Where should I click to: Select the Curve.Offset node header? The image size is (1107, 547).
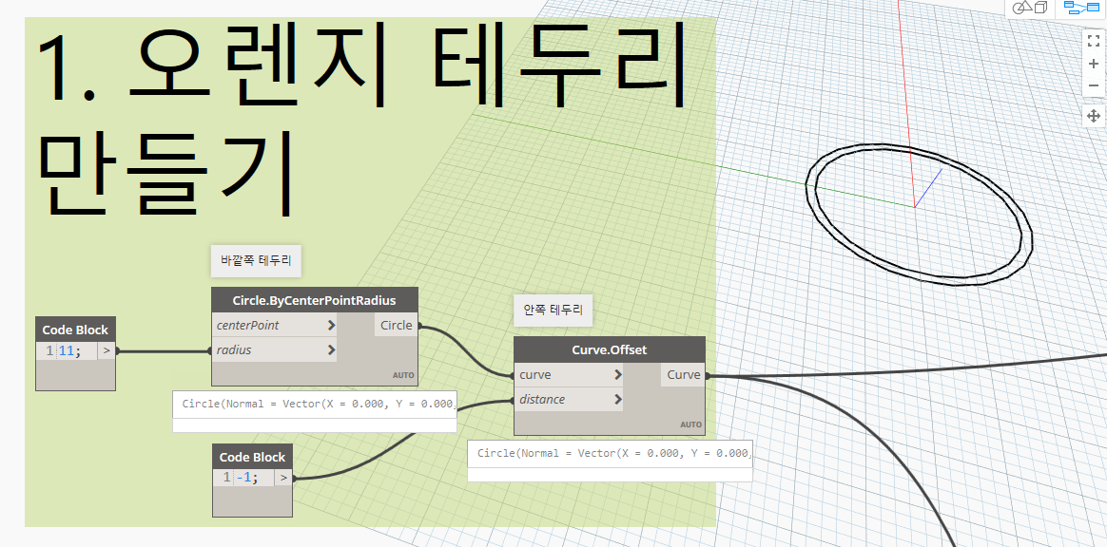pos(610,349)
